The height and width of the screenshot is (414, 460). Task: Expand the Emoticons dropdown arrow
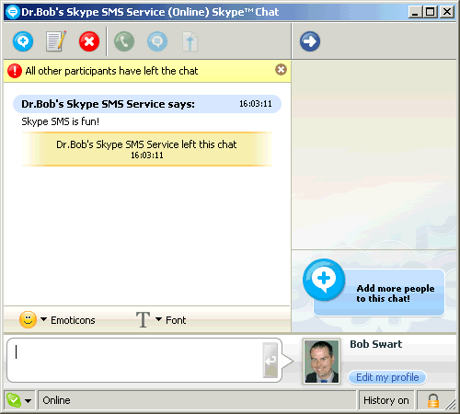point(44,319)
